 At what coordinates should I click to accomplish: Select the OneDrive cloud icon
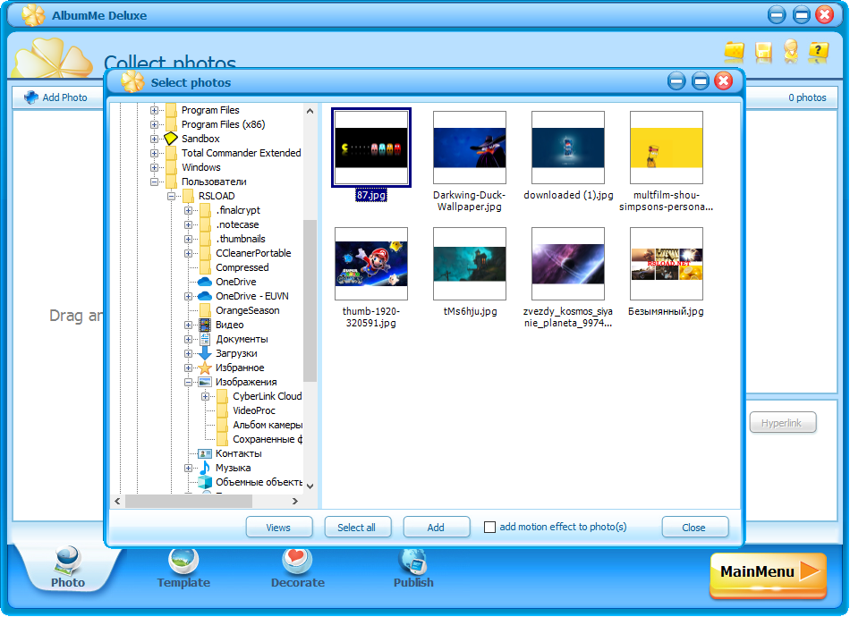(x=204, y=282)
